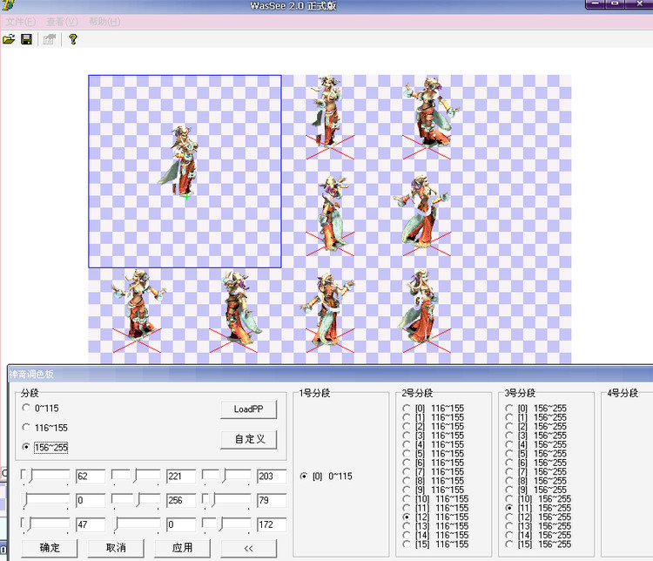Image resolution: width=653 pixels, height=561 pixels.
Task: Open the 查看(V) menu
Action: point(62,22)
